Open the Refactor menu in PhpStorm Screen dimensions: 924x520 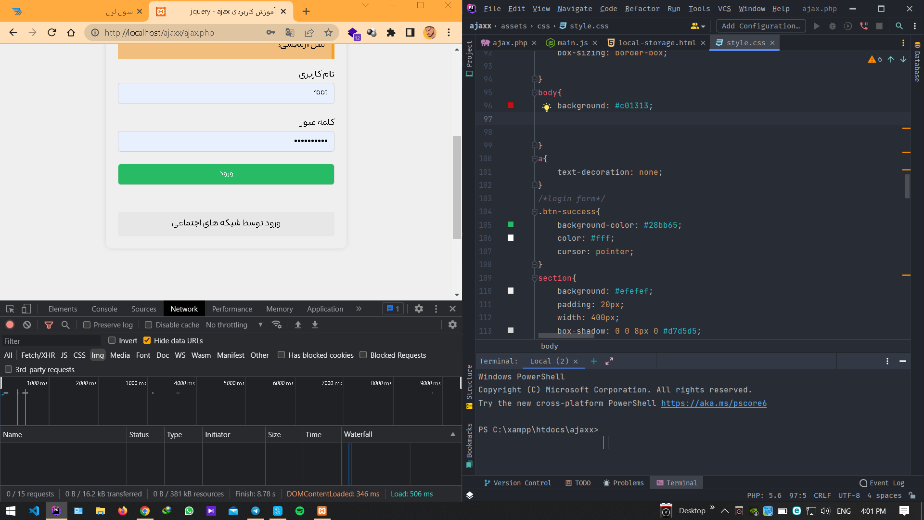coord(642,9)
